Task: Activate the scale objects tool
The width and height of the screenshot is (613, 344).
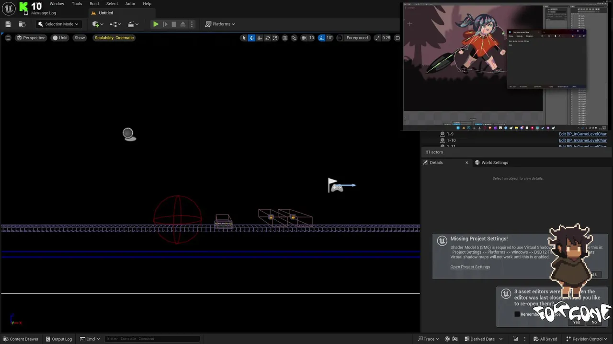Action: 275,38
